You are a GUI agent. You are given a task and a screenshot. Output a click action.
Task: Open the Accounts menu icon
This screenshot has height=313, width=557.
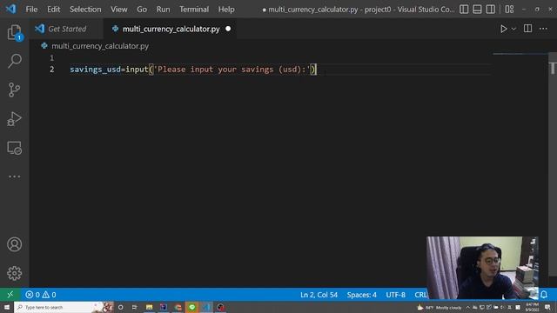[x=14, y=244]
